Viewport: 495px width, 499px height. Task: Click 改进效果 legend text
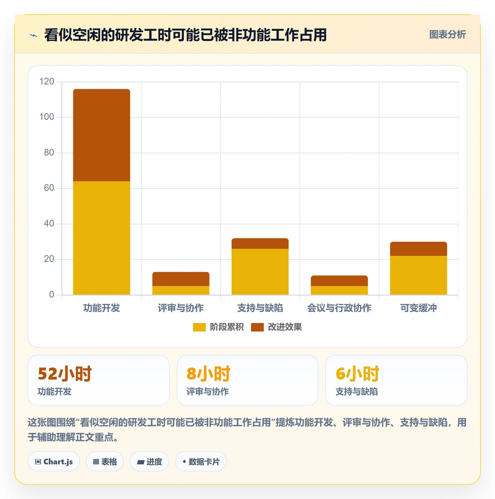pos(285,327)
